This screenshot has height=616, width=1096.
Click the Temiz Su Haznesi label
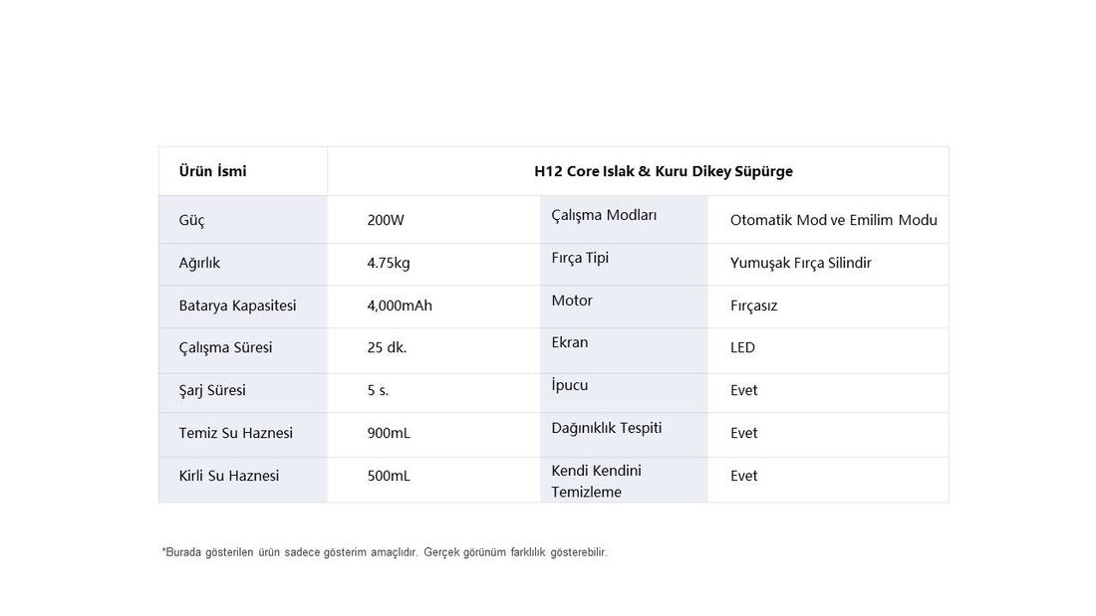point(235,433)
